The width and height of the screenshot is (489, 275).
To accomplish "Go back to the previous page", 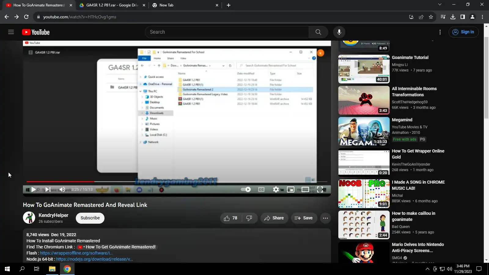I will 7,17.
